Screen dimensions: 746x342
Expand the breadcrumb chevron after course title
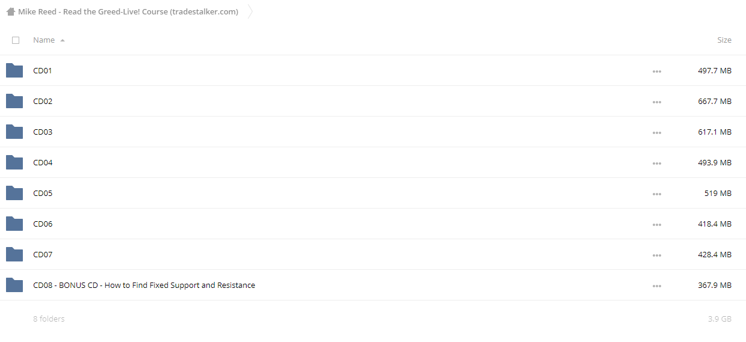click(250, 11)
